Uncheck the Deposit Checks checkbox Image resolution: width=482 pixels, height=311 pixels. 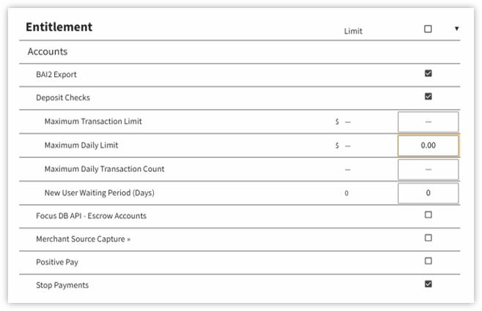point(428,97)
